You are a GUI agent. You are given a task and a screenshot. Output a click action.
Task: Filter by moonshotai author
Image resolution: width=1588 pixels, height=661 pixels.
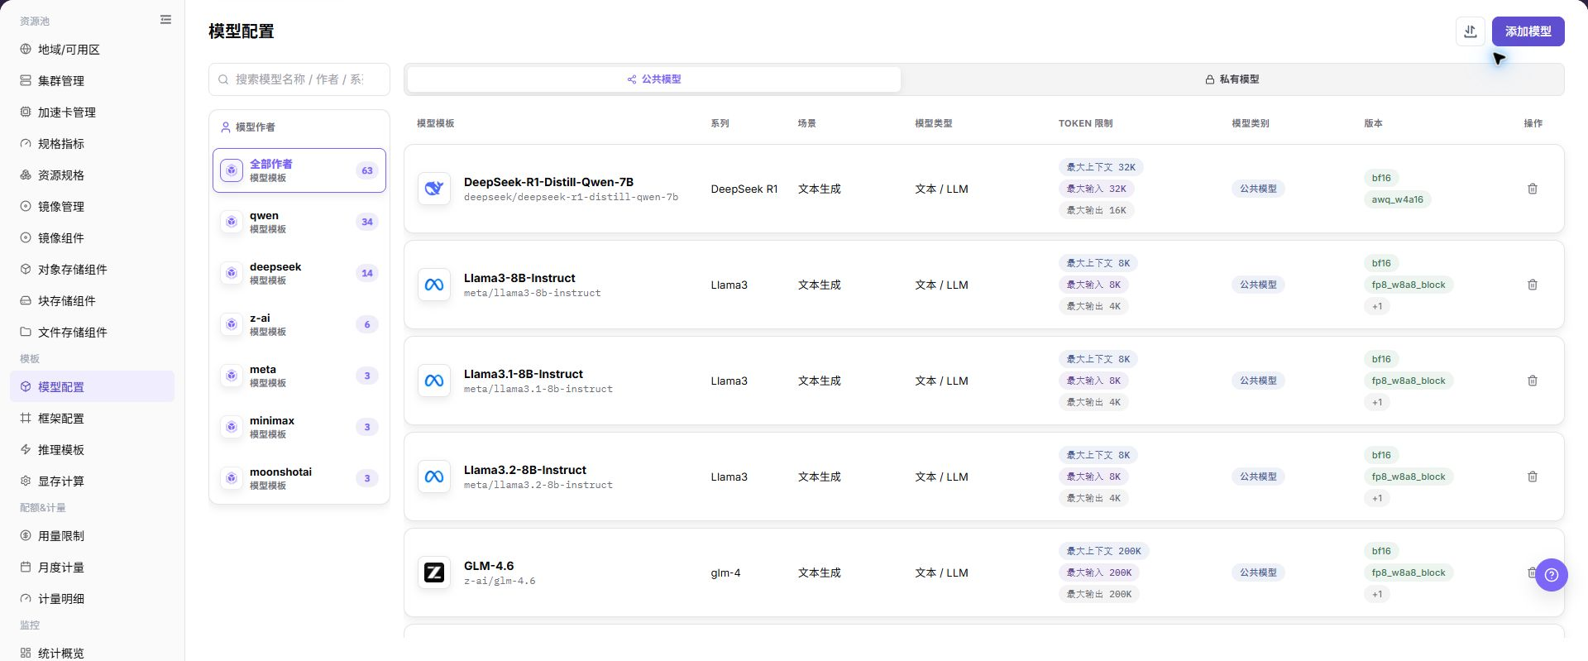pos(299,478)
